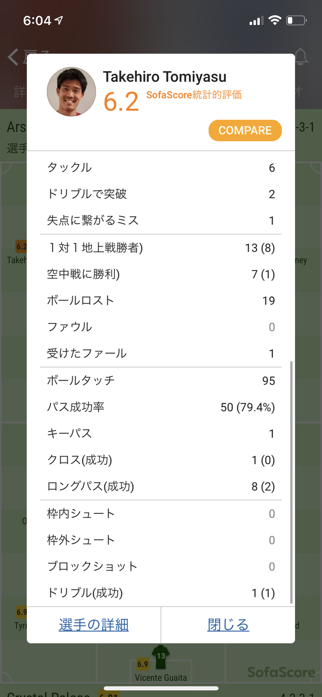Tap the 6.2 orange rating score
This screenshot has width=322, height=697.
(x=121, y=101)
